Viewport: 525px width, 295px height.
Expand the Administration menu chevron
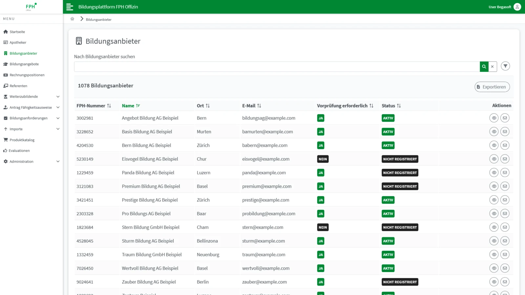tap(58, 162)
